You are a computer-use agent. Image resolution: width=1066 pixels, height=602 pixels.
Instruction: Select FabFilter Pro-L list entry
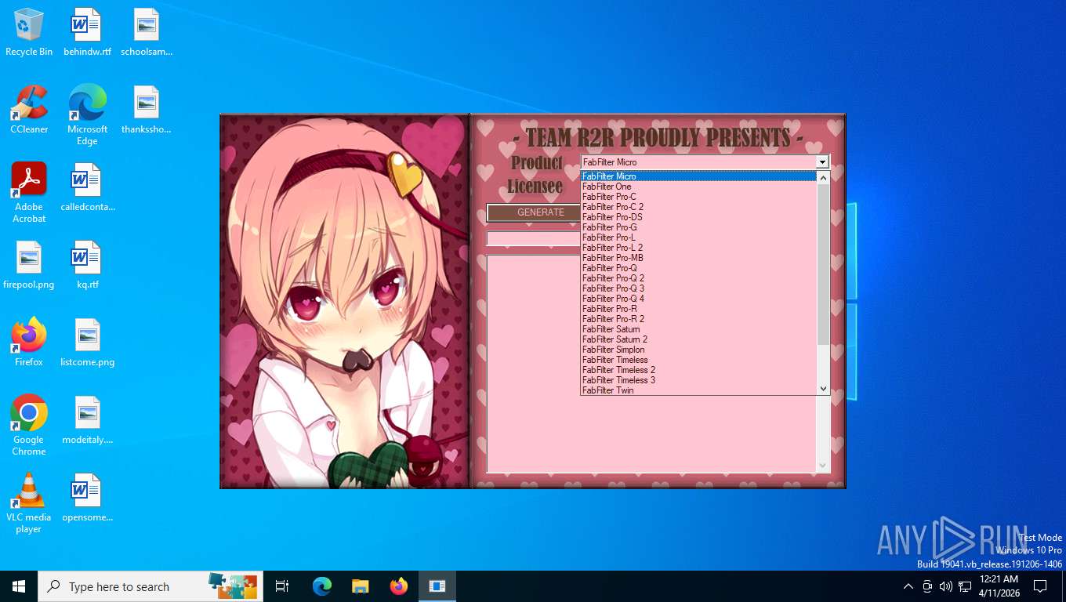coord(698,238)
